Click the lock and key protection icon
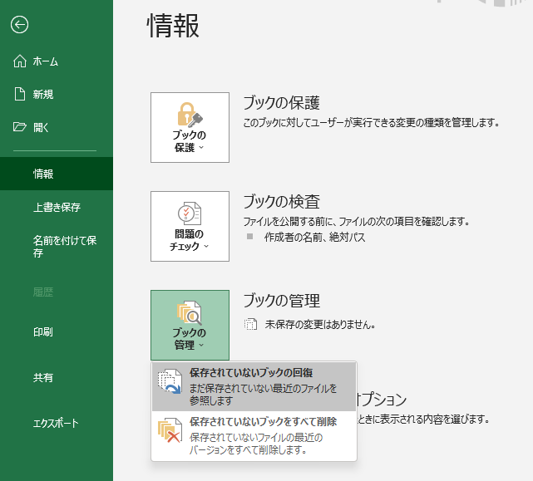Image resolution: width=533 pixels, height=481 pixels. point(190,115)
